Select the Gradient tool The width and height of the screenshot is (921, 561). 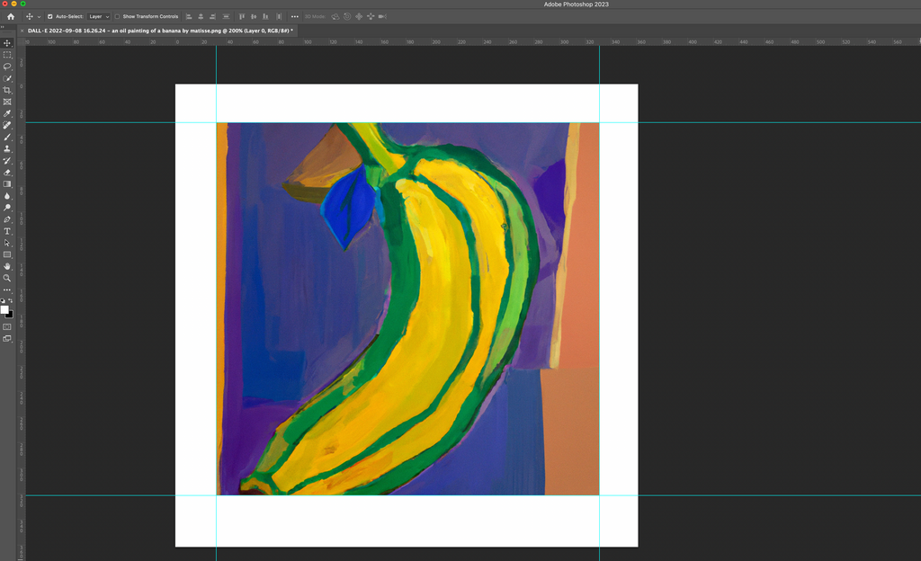tap(6, 184)
